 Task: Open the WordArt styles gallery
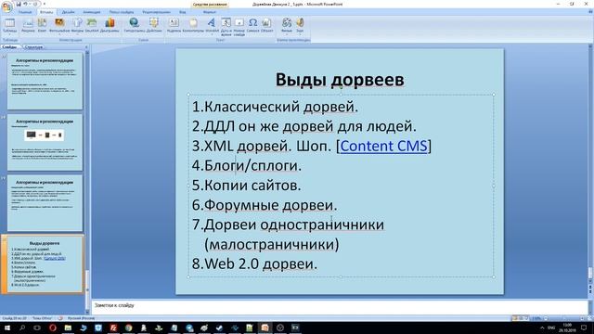tap(212, 26)
